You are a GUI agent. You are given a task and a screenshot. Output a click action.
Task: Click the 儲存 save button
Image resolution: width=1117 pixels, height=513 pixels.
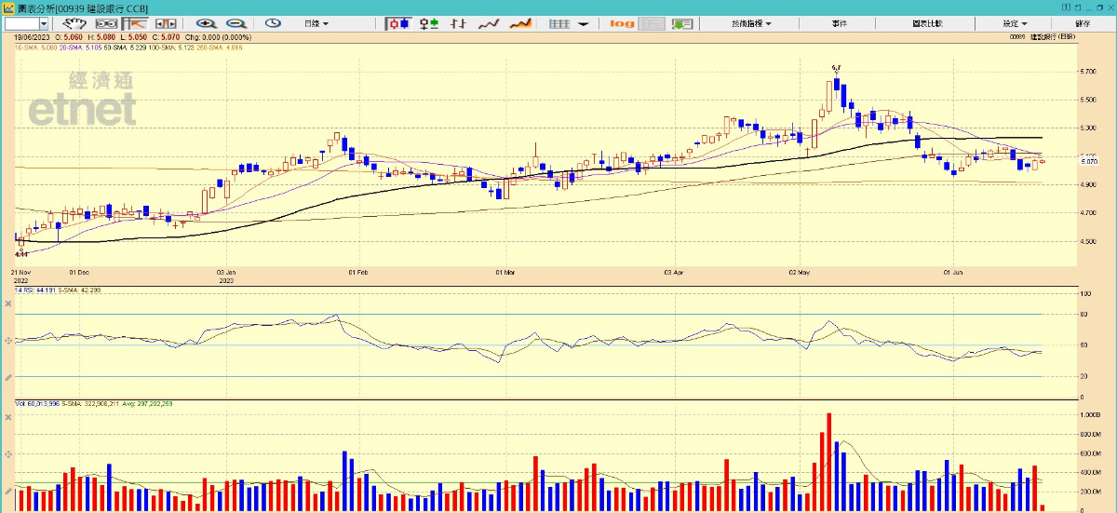pos(1083,23)
